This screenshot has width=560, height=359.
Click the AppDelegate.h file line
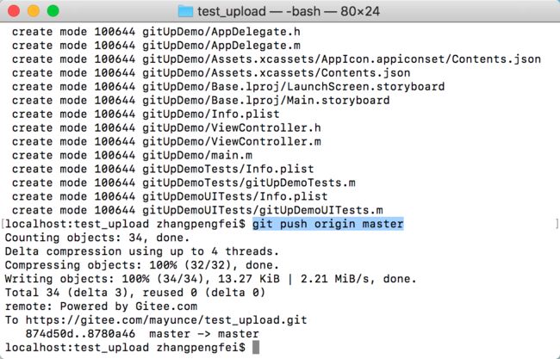(156, 32)
